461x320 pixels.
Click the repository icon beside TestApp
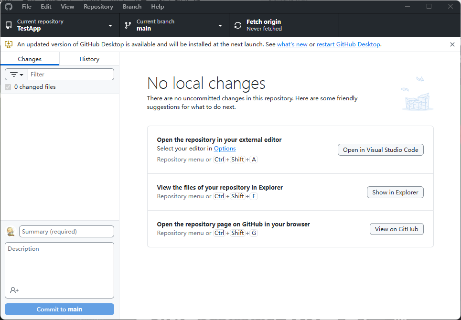[x=9, y=25]
